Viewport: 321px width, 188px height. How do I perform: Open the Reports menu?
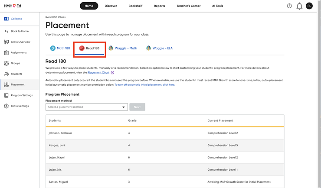coord(160,6)
